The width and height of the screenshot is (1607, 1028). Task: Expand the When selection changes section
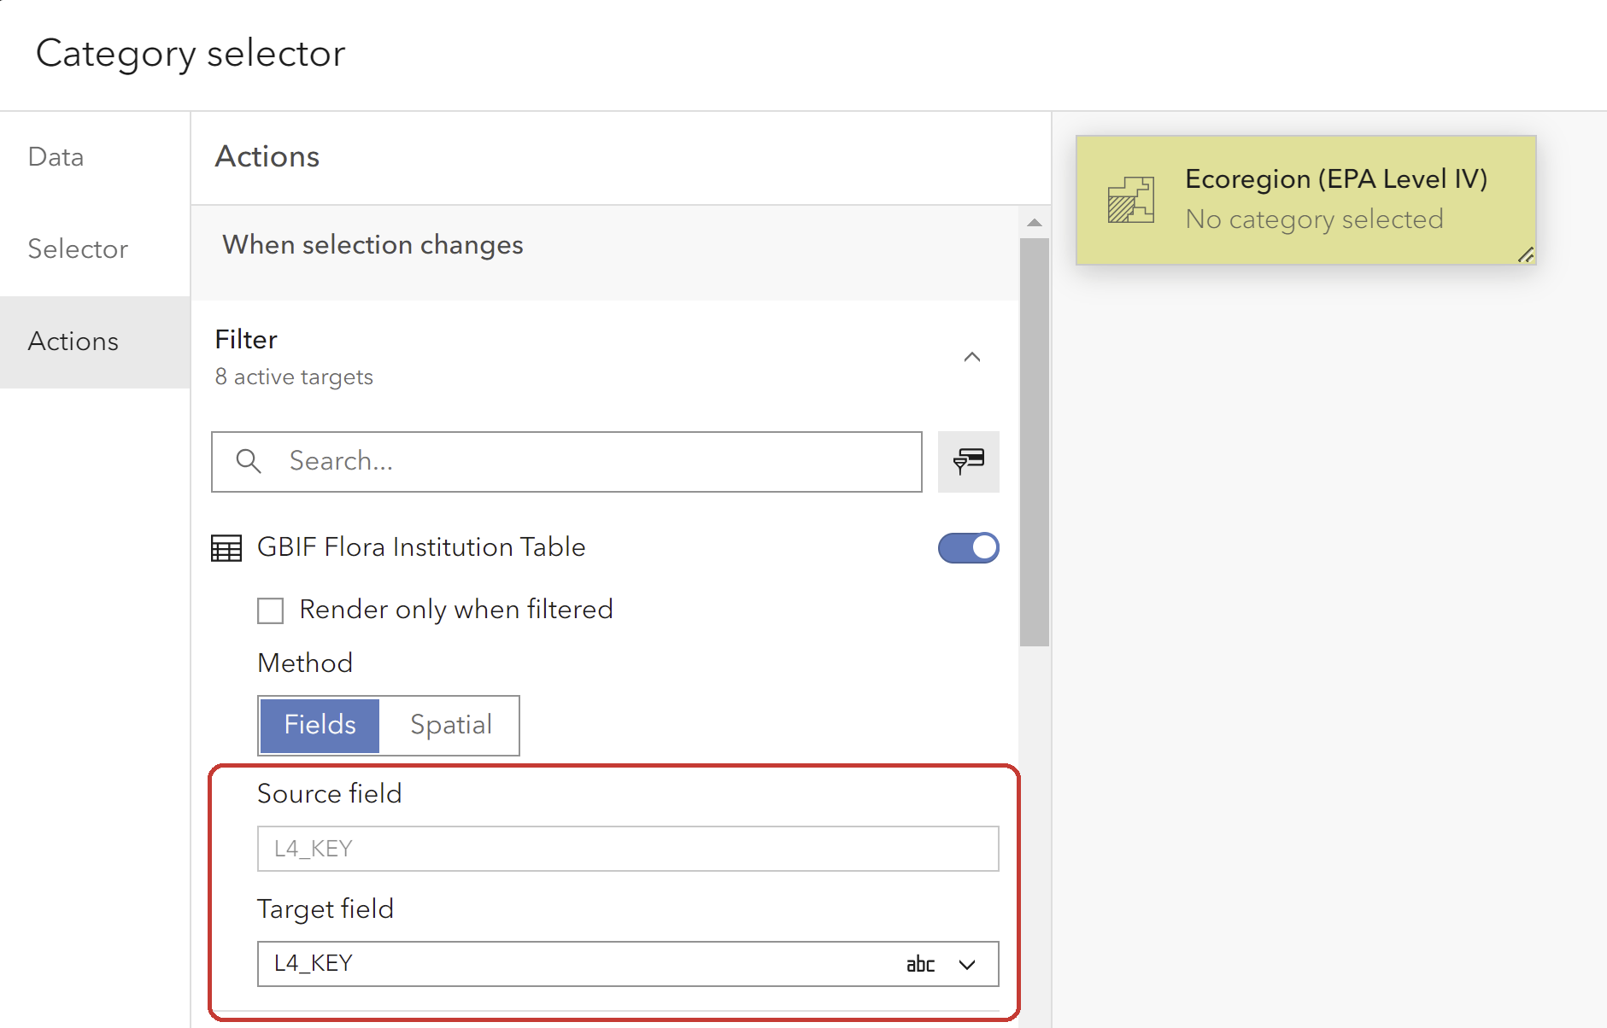372,245
